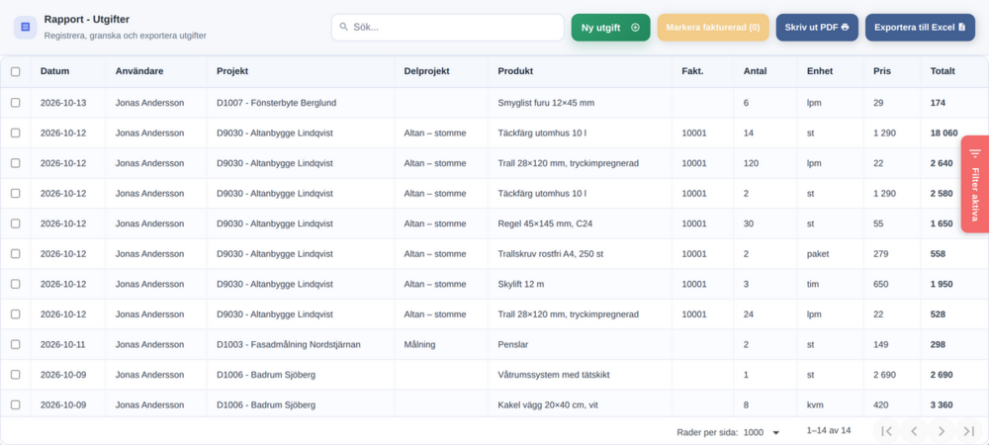Sort by the Datum column header
This screenshot has width=989, height=445.
[x=54, y=71]
